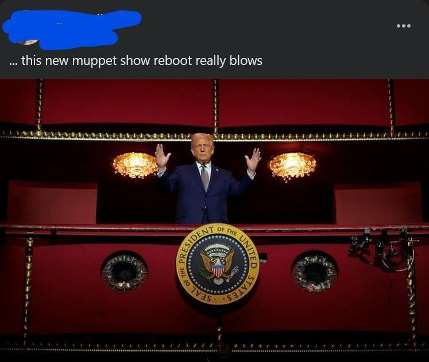Click the man's raised hand on the left
This screenshot has height=362, width=429.
[x=163, y=156]
